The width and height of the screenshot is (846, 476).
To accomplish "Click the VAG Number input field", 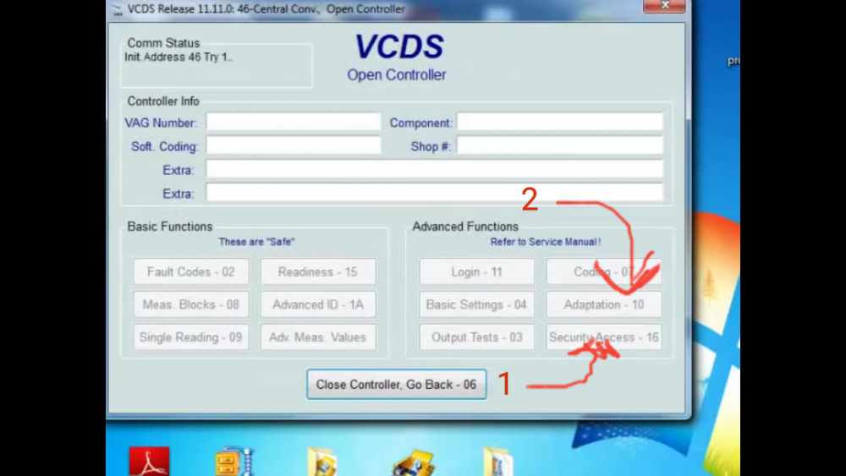I will 294,122.
